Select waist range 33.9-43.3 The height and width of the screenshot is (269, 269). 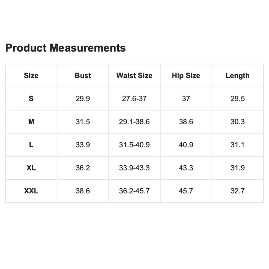(x=134, y=168)
